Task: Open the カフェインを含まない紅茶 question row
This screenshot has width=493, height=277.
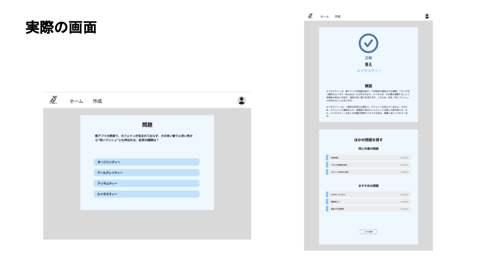Action: click(368, 172)
